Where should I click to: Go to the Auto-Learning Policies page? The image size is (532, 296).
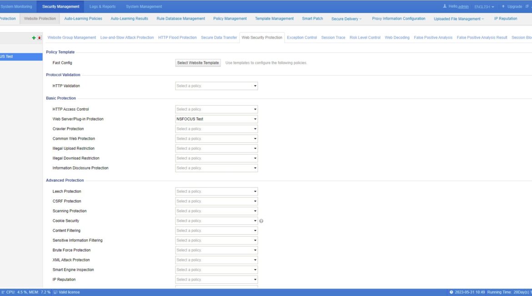(x=83, y=19)
